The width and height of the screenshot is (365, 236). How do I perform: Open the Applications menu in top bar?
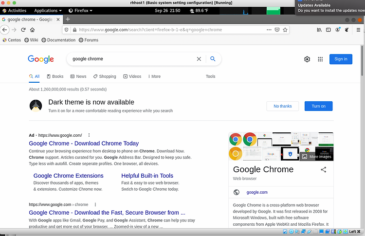[x=48, y=11]
